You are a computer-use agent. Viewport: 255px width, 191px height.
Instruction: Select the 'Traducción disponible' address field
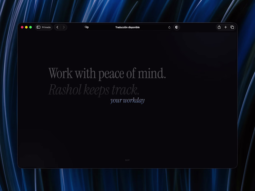[x=127, y=27]
